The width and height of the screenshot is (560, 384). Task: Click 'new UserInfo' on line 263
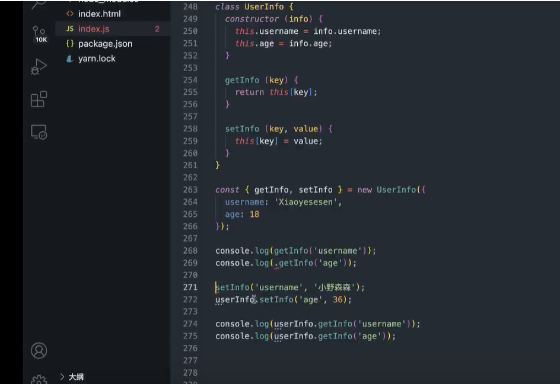[x=387, y=190]
